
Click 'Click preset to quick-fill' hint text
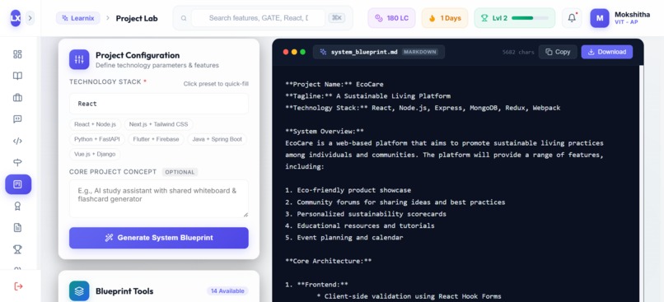(x=216, y=84)
